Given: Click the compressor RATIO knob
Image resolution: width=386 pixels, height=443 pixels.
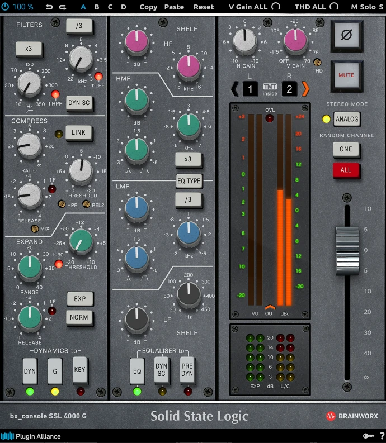Looking at the screenshot, I should click(x=29, y=146).
